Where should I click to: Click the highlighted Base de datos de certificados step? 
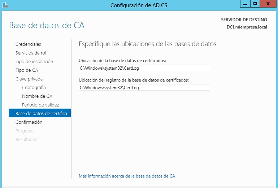40,114
